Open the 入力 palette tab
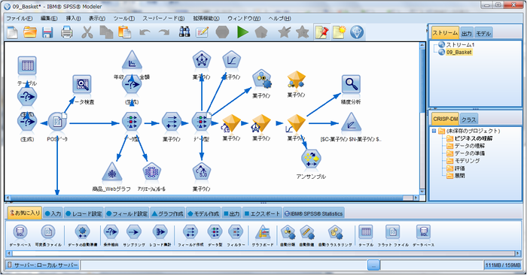527x275 pixels. 53,213
